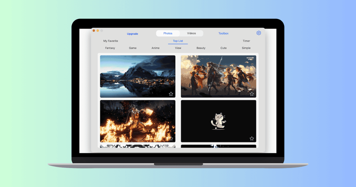Go to My Favorite tab
The width and height of the screenshot is (356, 187).
coord(111,41)
